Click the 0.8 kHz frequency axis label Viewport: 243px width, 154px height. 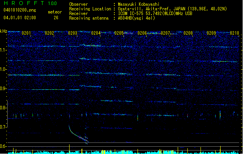pos(3,108)
